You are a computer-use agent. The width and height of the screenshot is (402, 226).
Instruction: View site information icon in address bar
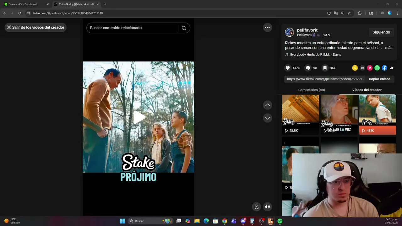[29, 13]
